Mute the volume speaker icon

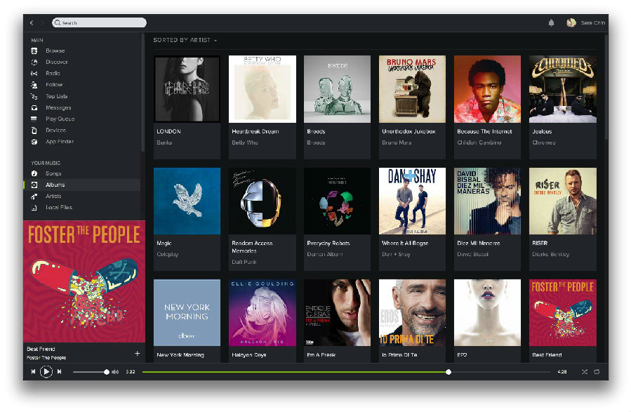115,371
